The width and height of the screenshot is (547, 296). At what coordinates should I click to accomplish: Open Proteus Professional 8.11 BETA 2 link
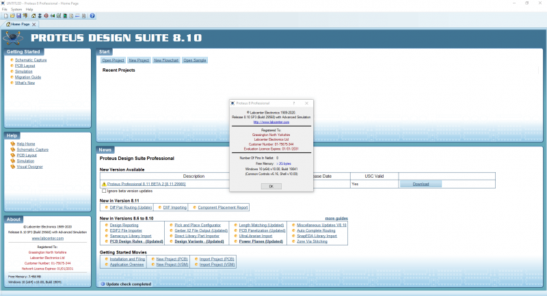pyautogui.click(x=146, y=184)
